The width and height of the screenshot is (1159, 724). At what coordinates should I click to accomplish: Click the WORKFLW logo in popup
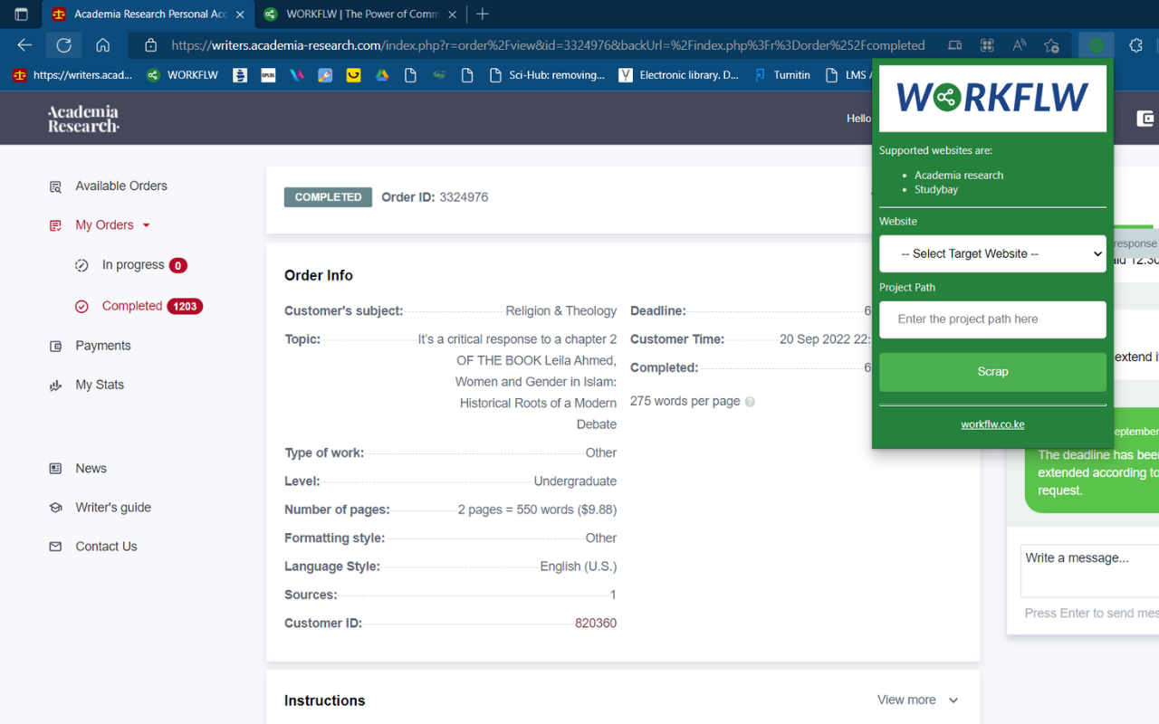pyautogui.click(x=992, y=98)
